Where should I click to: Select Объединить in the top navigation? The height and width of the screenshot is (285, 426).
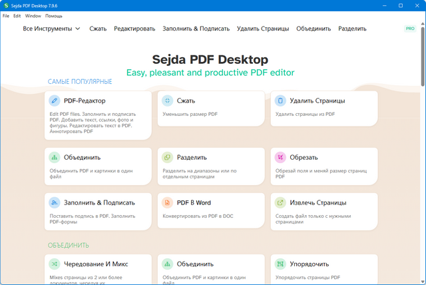point(314,29)
